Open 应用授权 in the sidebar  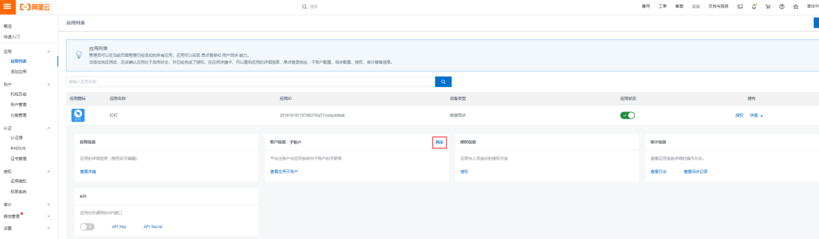click(x=19, y=182)
